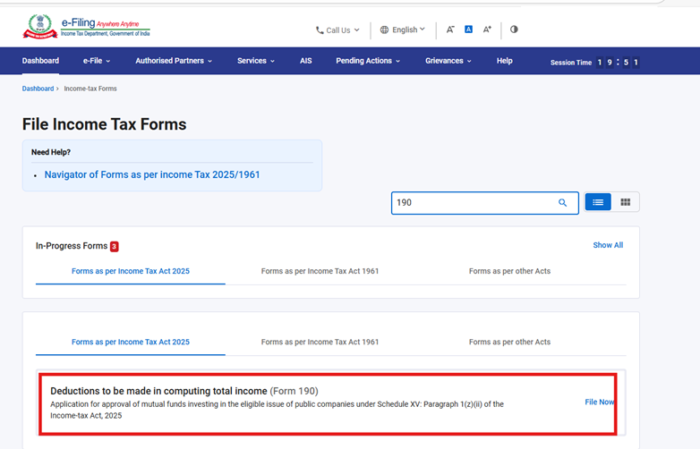The height and width of the screenshot is (449, 700).
Task: Click File Now for Form 190
Action: tap(599, 402)
